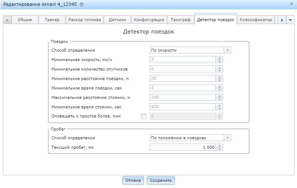Select the Детектор поездок tab
Viewport: 297px width, 188px height.
point(215,20)
